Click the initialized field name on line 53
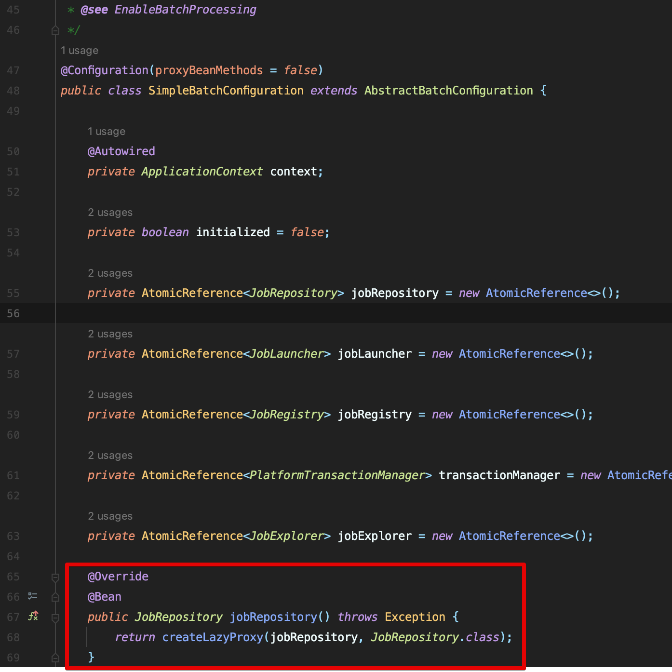Viewport: 672px width, 672px height. (233, 232)
